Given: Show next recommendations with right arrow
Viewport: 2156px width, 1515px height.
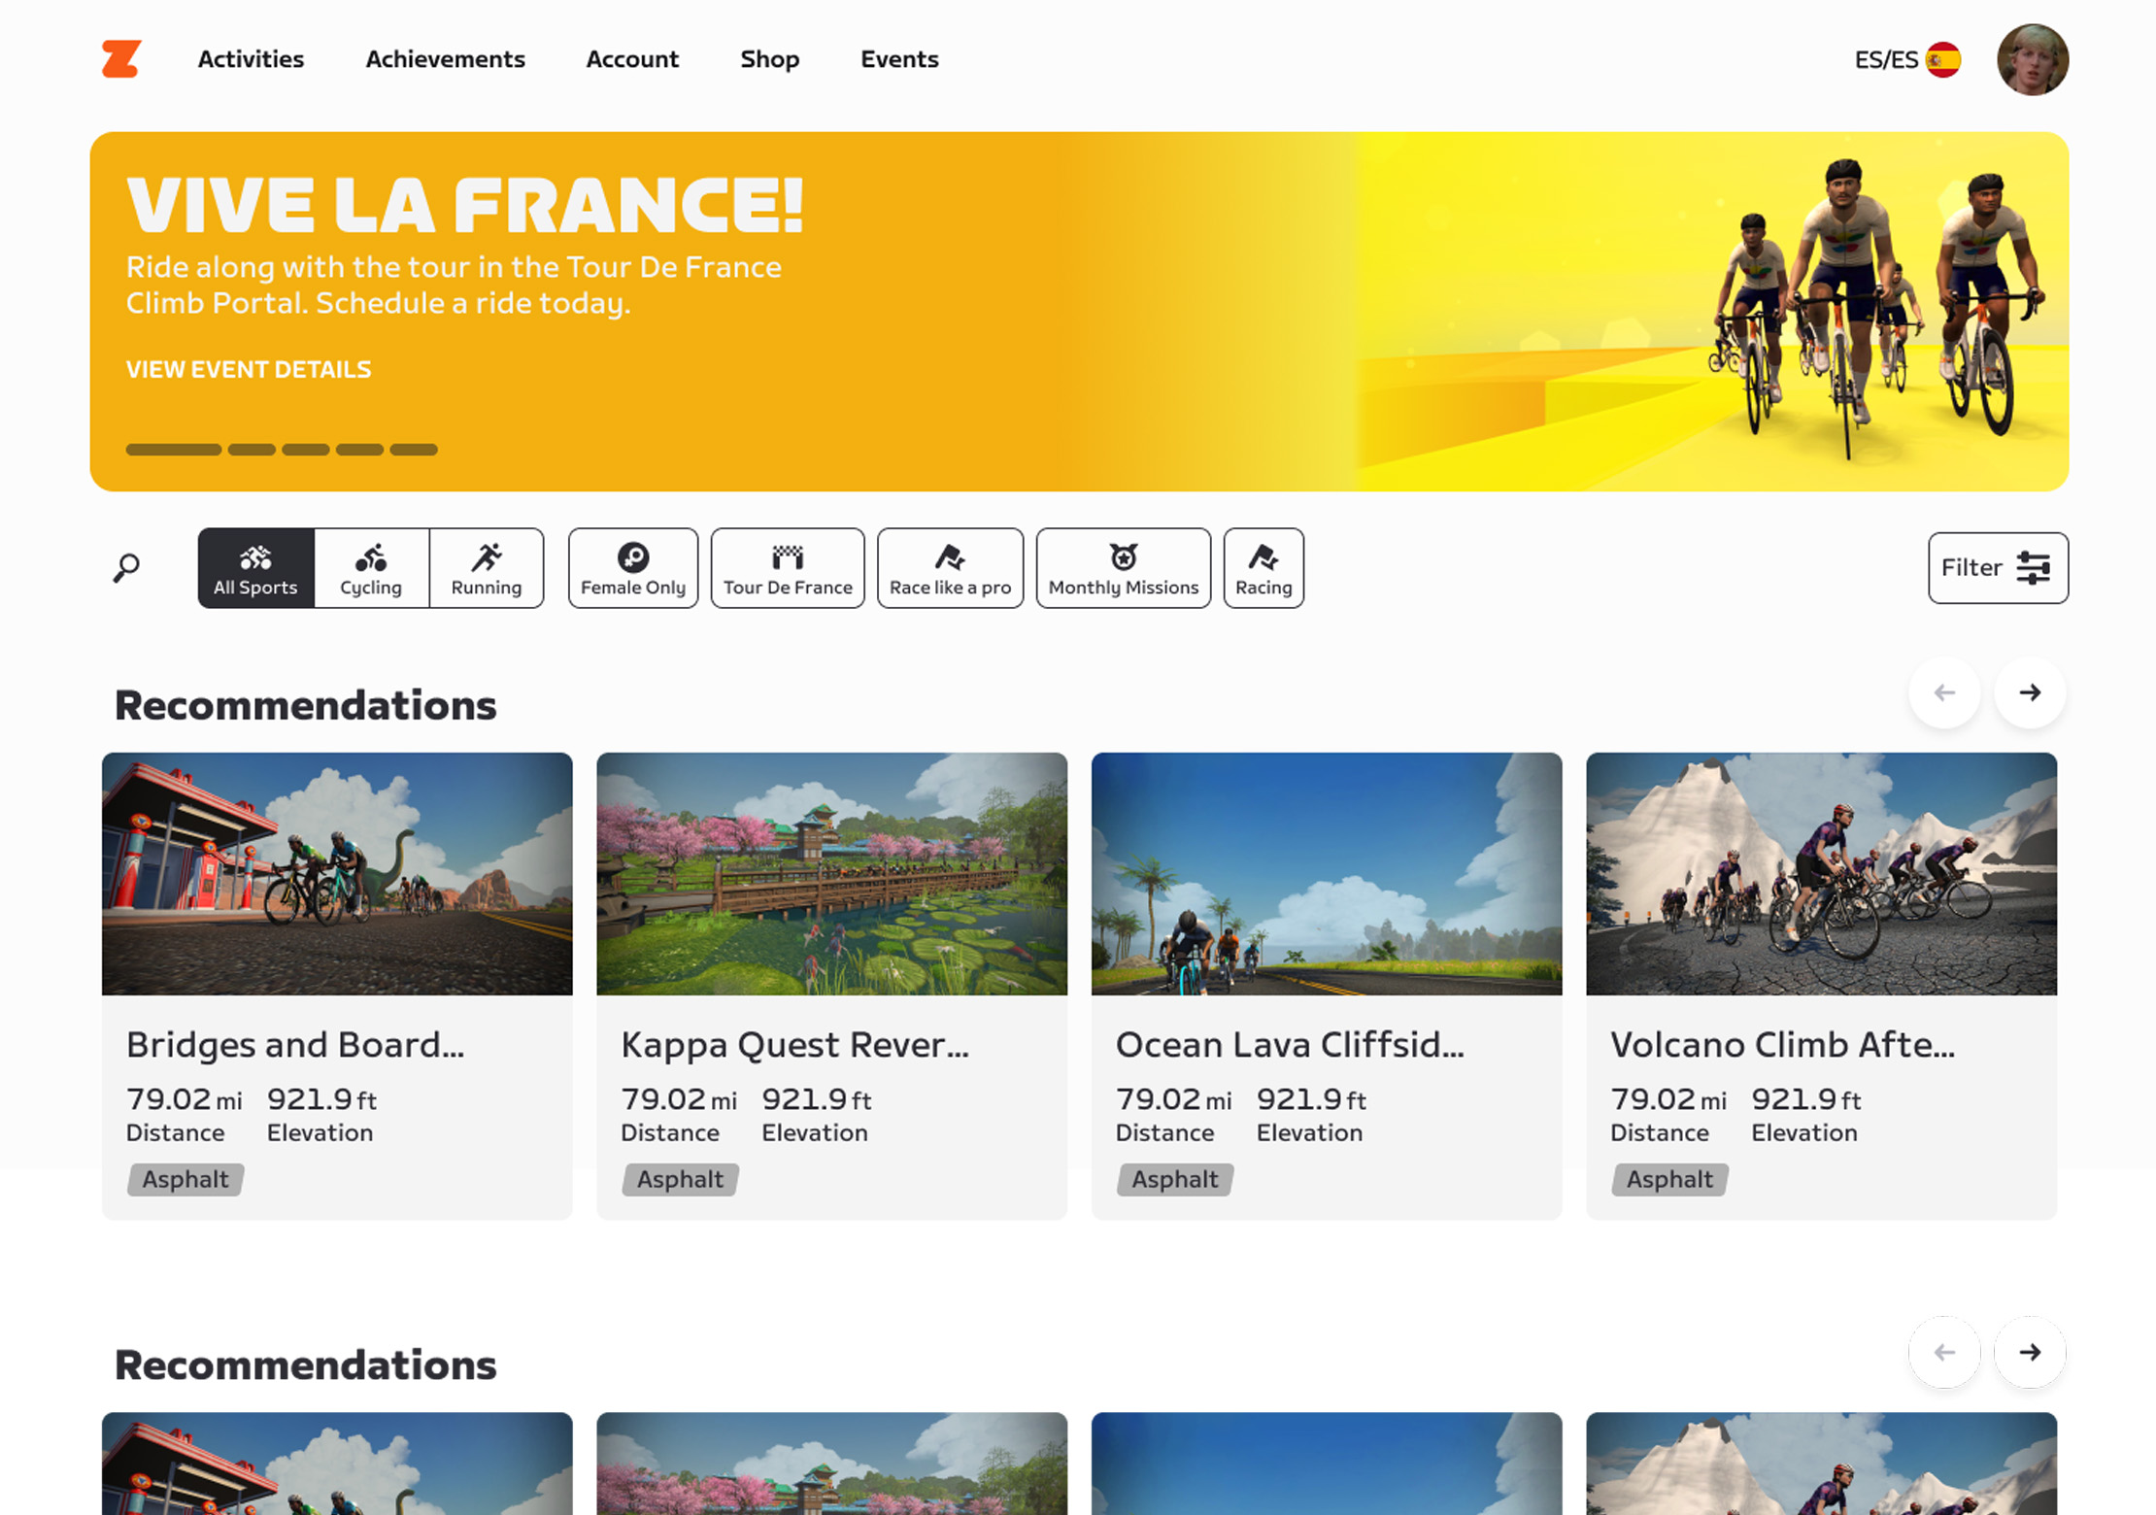Looking at the screenshot, I should coord(2029,692).
